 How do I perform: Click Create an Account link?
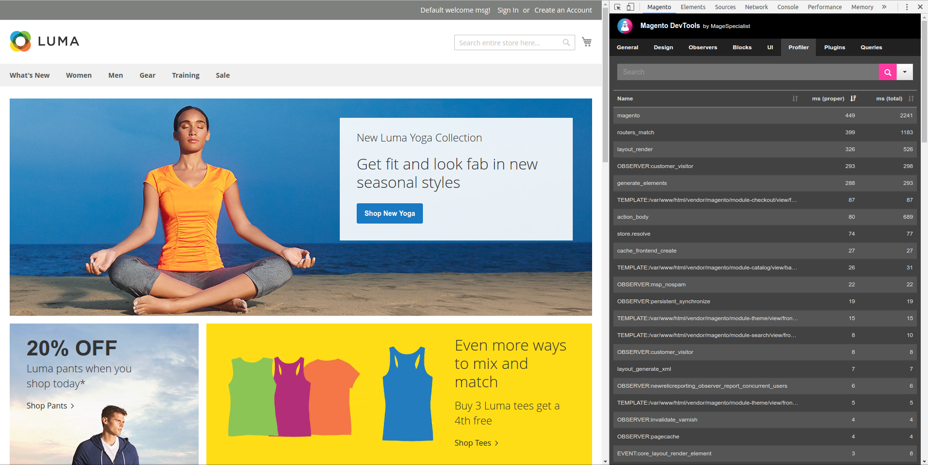coord(563,10)
